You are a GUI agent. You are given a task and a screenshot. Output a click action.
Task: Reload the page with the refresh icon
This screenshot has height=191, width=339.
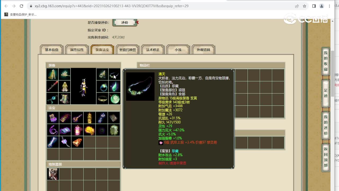click(21, 6)
